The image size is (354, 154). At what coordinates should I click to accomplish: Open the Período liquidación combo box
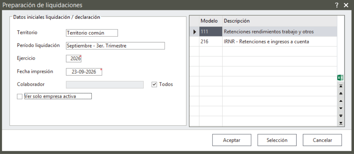(x=115, y=46)
